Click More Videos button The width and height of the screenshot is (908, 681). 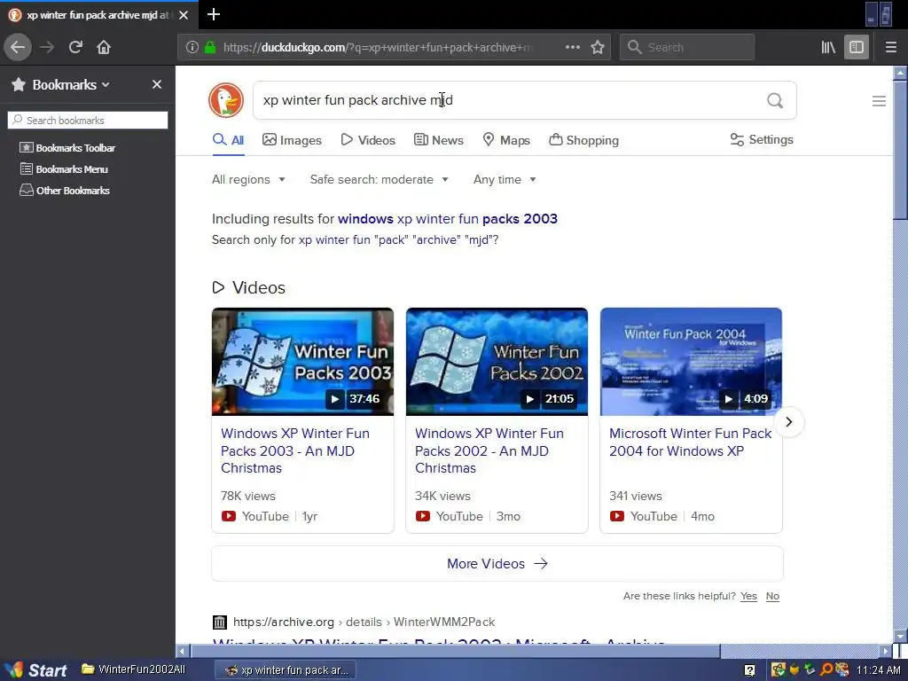(497, 563)
